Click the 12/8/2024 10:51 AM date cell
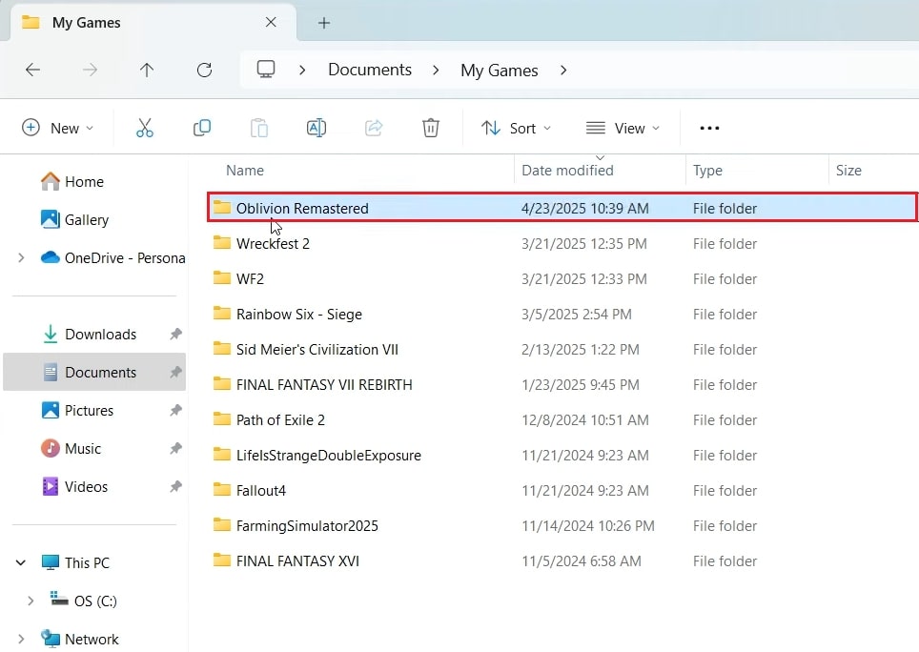This screenshot has height=652, width=919. coord(585,419)
